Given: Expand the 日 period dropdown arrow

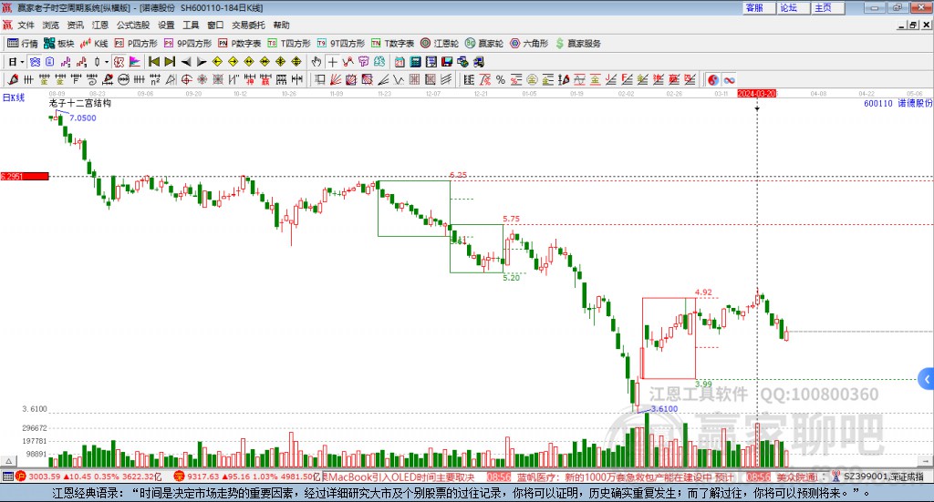Looking at the screenshot, I should click(x=22, y=62).
